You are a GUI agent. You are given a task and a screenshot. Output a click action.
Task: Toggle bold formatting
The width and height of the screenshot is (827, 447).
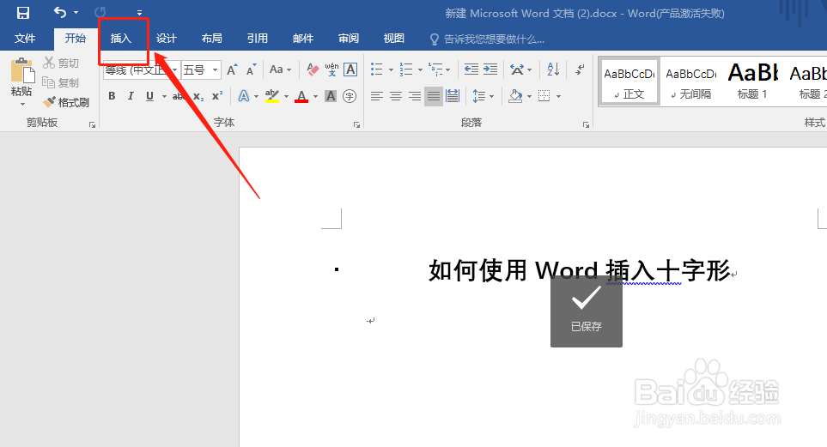click(x=112, y=96)
